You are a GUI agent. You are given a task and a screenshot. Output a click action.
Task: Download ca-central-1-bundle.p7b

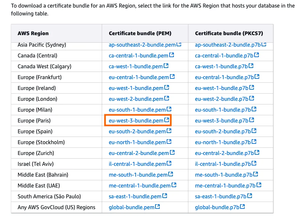tap(227, 55)
